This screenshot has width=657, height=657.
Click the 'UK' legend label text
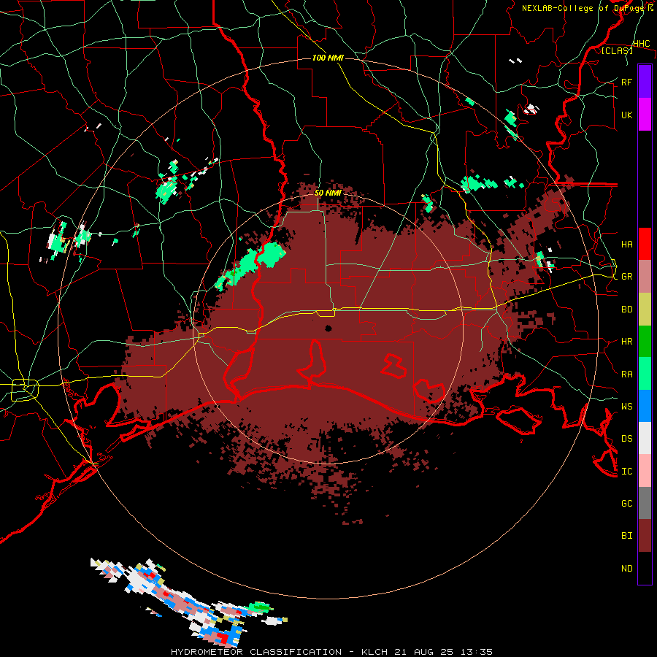click(626, 115)
